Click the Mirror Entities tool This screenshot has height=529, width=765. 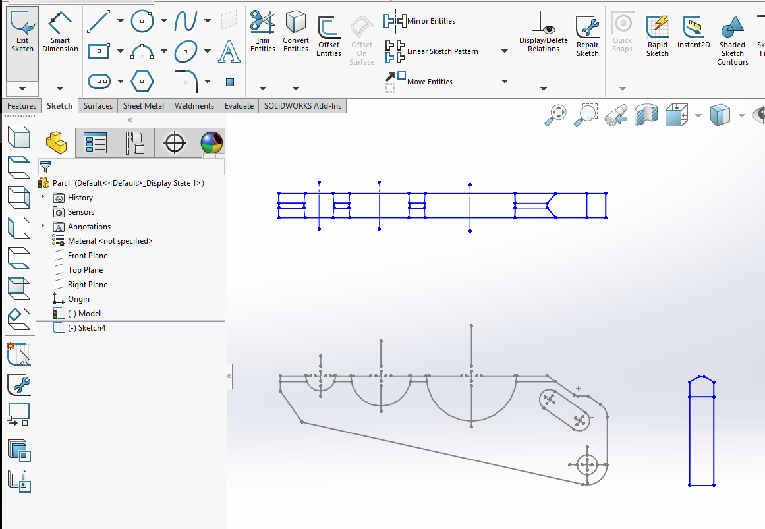[420, 21]
